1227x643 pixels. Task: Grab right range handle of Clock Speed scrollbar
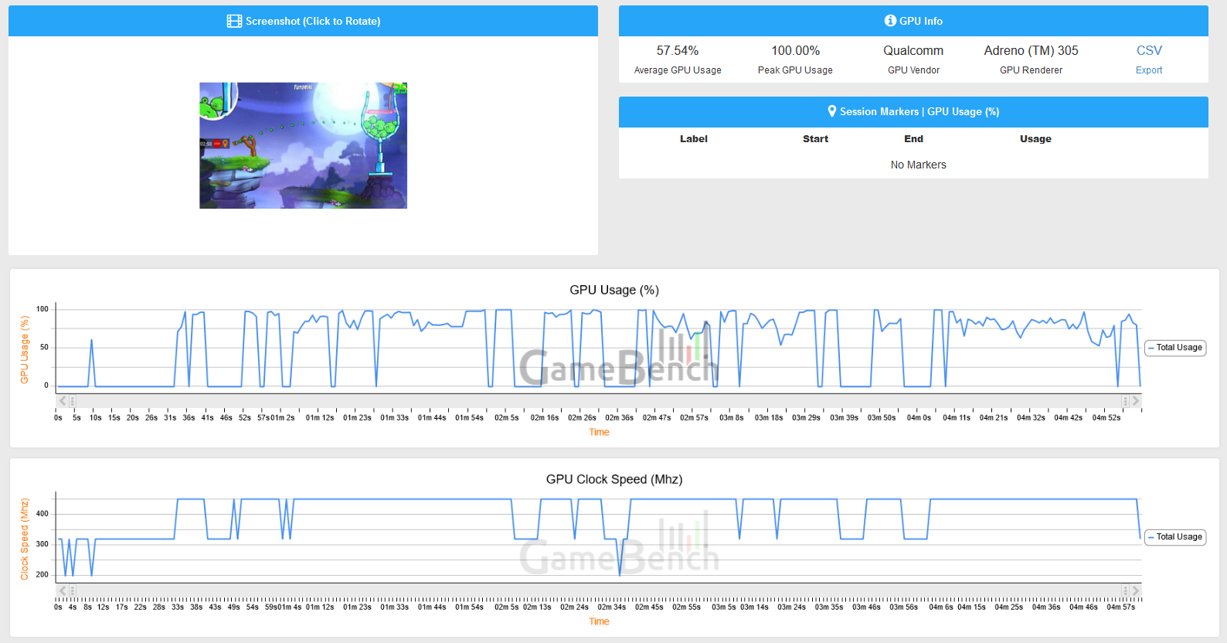click(1126, 590)
